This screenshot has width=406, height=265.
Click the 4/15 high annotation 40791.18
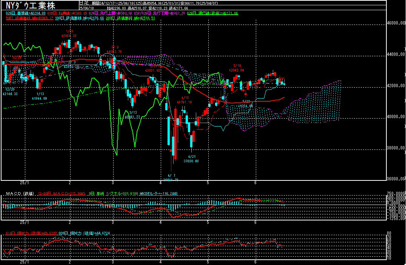coord(185,100)
